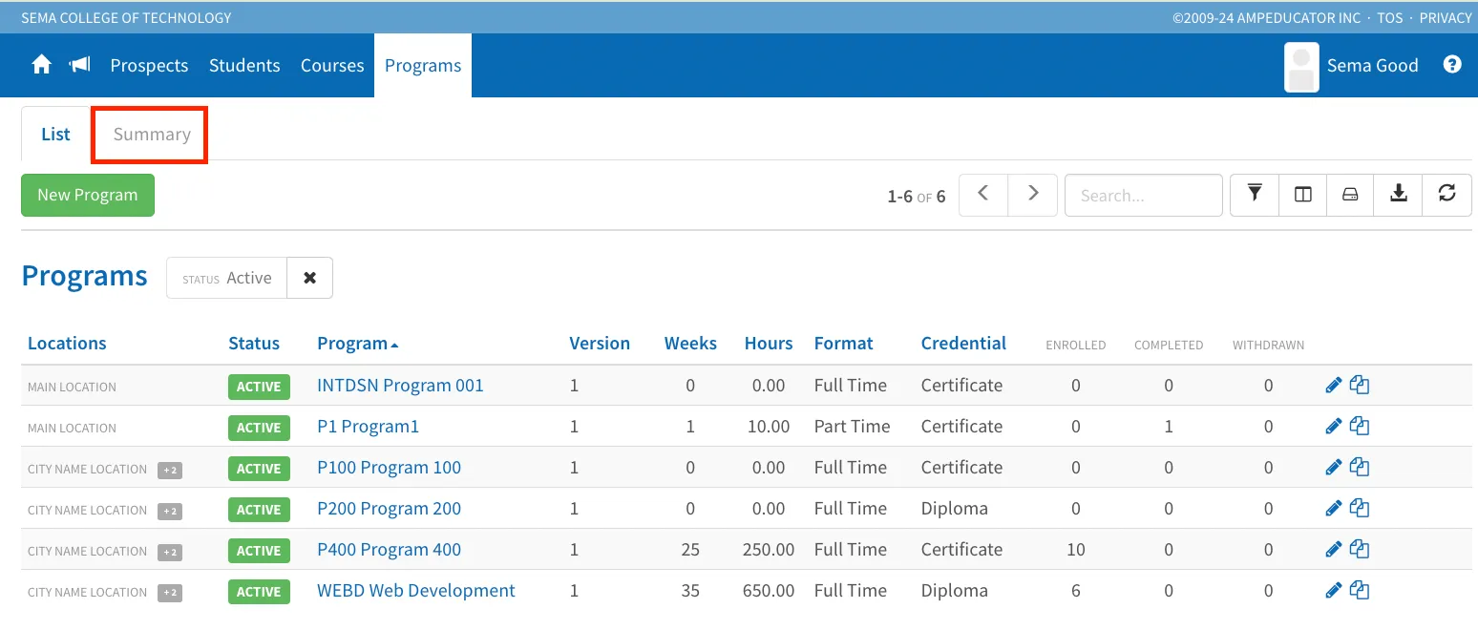Open the Sema Good user profile
Image resolution: width=1478 pixels, height=630 pixels.
(x=1352, y=65)
